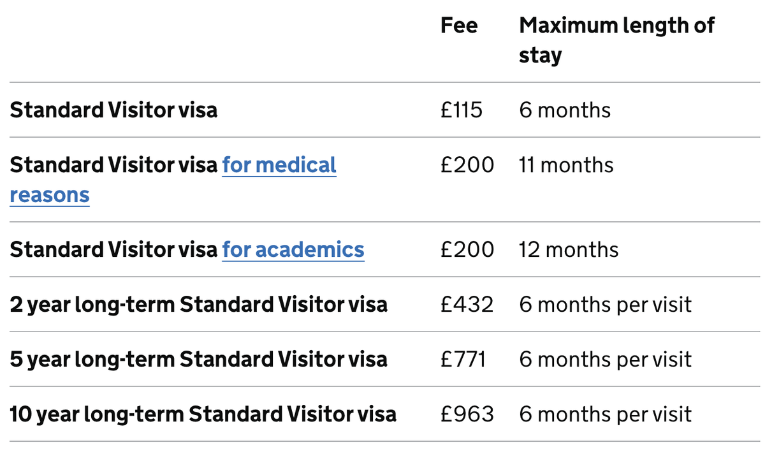765x452 pixels.
Task: Click the '12 months' stay value
Action: (x=569, y=249)
